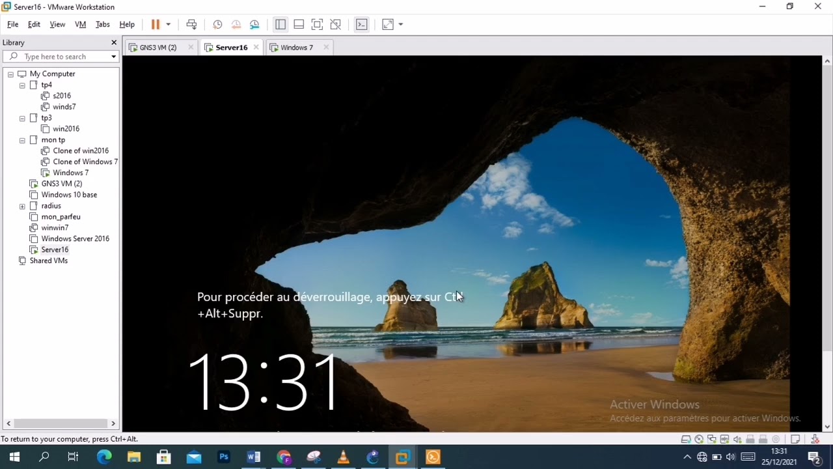Open the message log status icon
The height and width of the screenshot is (469, 833).
795,439
